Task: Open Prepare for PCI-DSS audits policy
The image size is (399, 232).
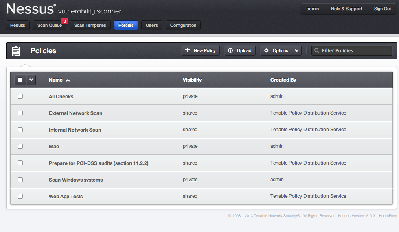Action: click(x=99, y=163)
